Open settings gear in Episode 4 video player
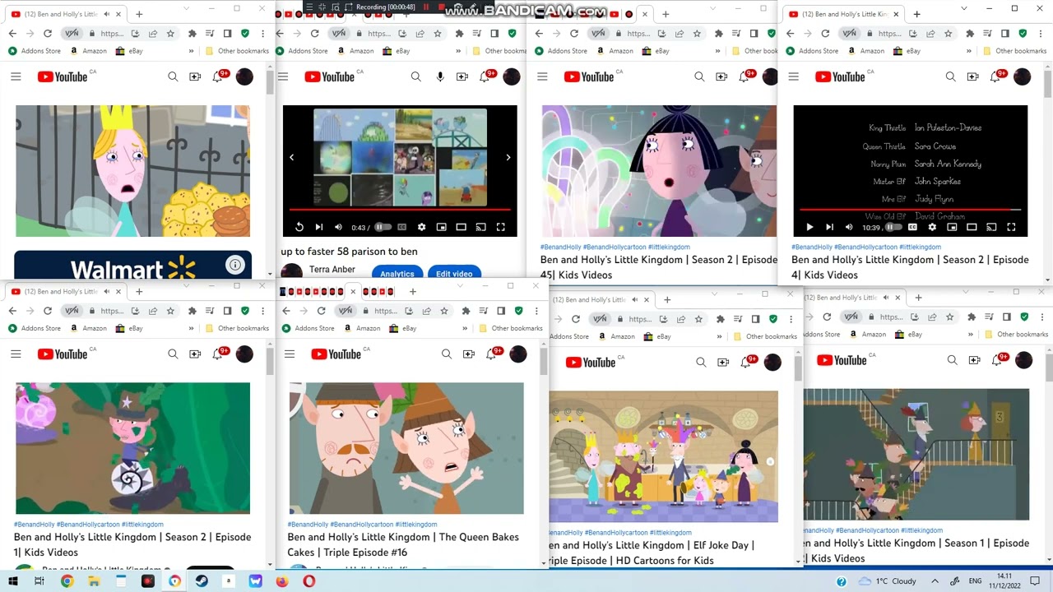Screen dimensions: 1053x592 click(x=932, y=227)
